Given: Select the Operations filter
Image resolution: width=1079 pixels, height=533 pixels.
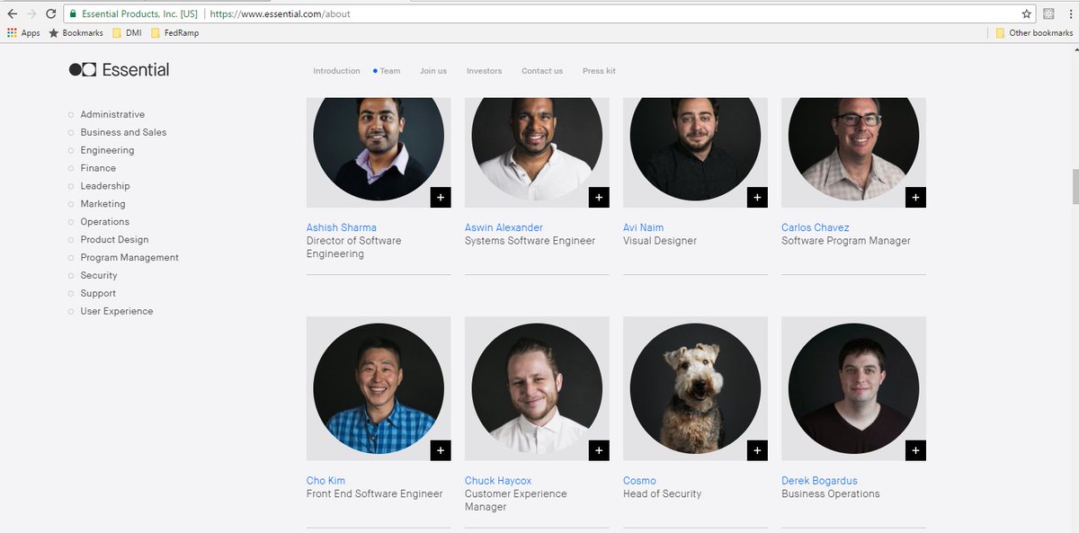Looking at the screenshot, I should click(99, 222).
